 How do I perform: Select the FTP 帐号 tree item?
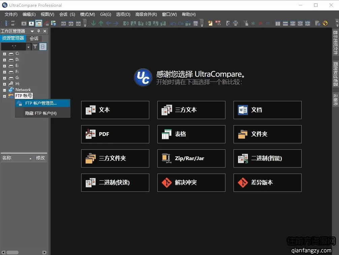(x=24, y=96)
